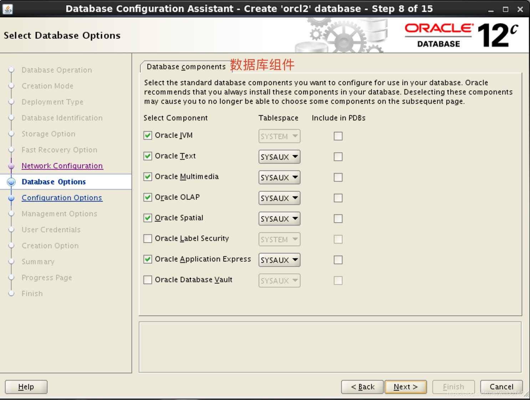Click the Oracle Database Vault SYSAUX dropdown
Viewport: 530px width, 400px height.
pyautogui.click(x=279, y=281)
